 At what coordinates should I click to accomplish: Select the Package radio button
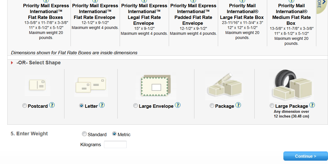212,106
